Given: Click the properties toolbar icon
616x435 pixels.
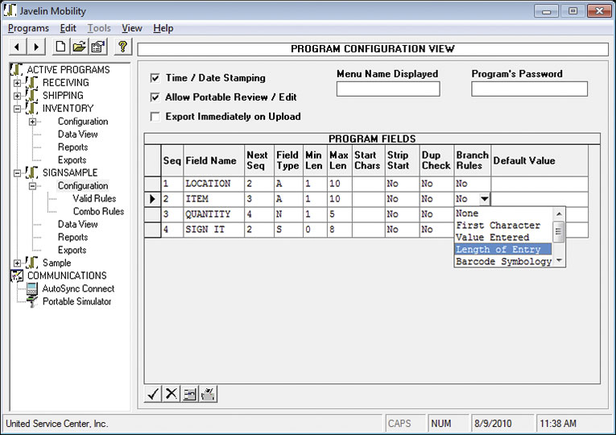Looking at the screenshot, I should tap(97, 48).
